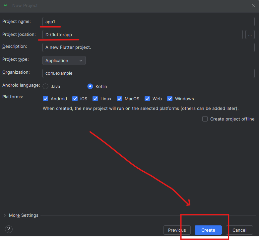Select Kotlin as Android language
This screenshot has width=259, height=240.
pyautogui.click(x=90, y=86)
